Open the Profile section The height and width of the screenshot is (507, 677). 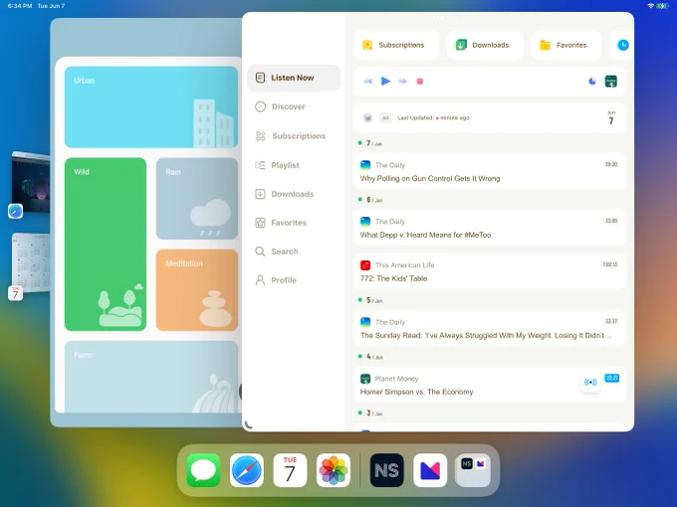click(276, 280)
